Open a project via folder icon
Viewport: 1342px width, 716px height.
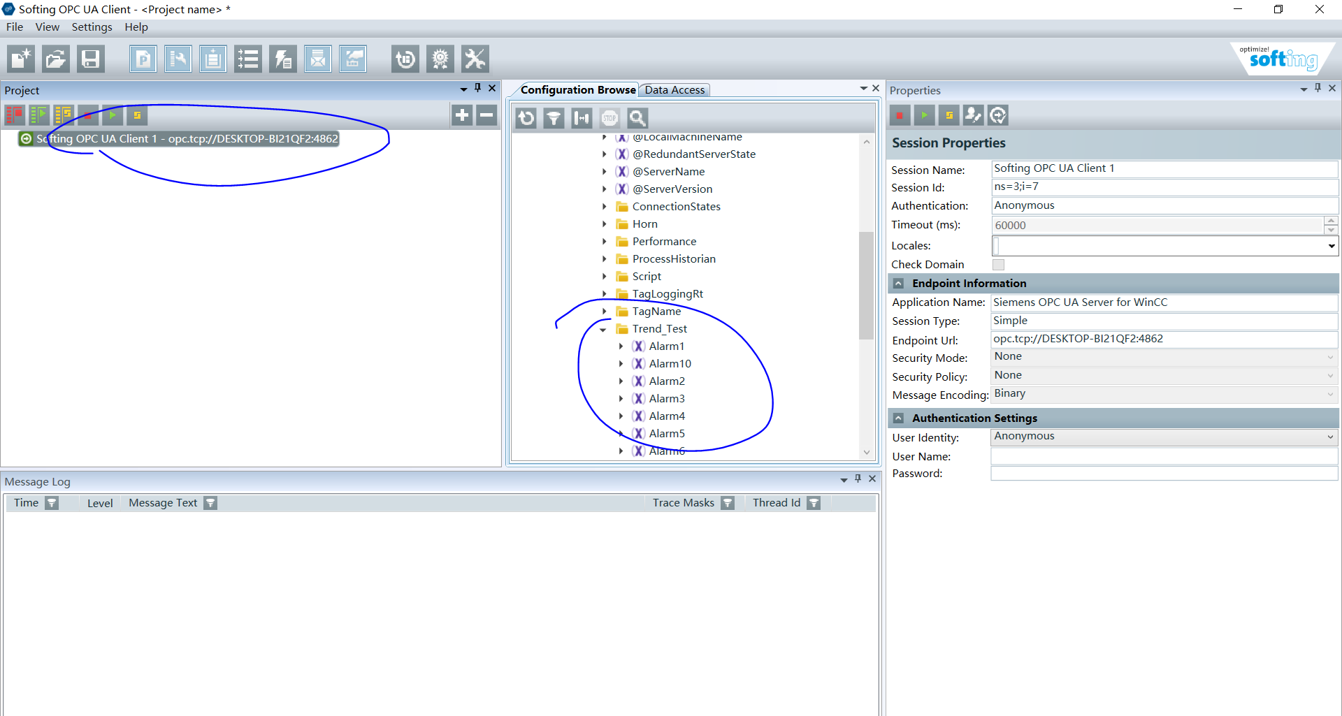(x=56, y=59)
